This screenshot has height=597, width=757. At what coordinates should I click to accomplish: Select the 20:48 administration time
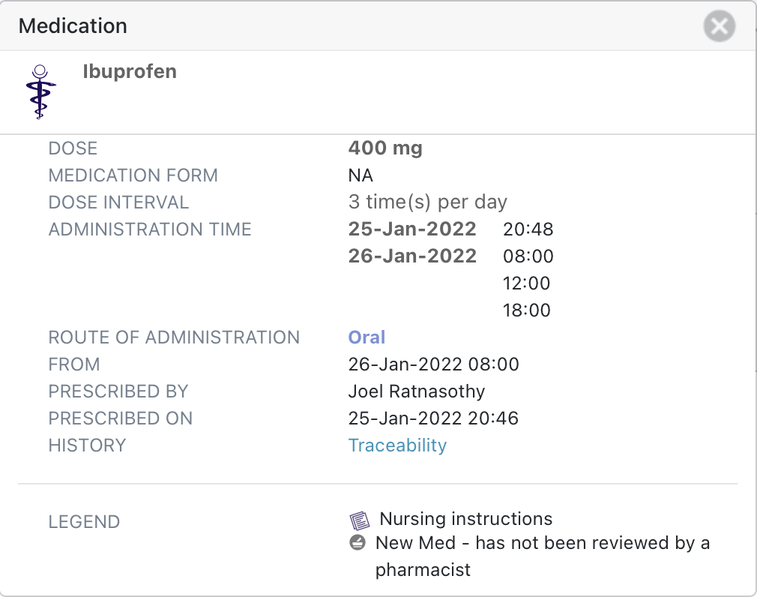pos(528,229)
